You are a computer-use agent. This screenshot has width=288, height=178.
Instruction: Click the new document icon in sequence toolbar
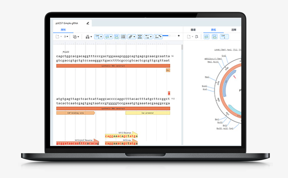click(x=57, y=37)
